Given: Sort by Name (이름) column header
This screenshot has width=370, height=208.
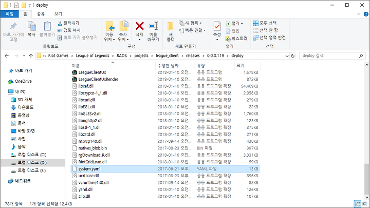Looking at the screenshot, I should coord(113,66).
